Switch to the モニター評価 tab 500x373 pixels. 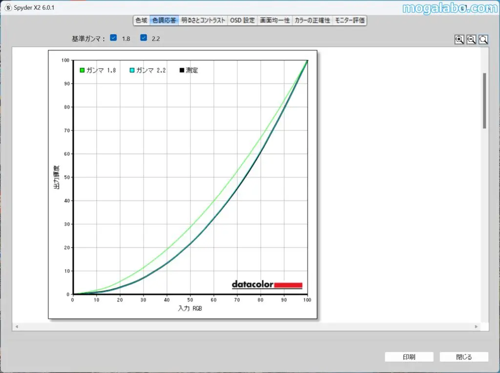[350, 20]
